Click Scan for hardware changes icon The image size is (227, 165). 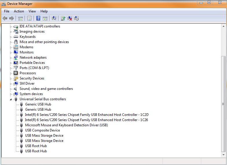[x=54, y=18]
